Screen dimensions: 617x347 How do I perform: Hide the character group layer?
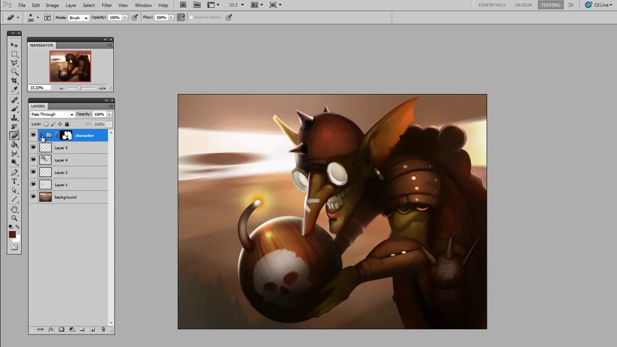click(33, 135)
